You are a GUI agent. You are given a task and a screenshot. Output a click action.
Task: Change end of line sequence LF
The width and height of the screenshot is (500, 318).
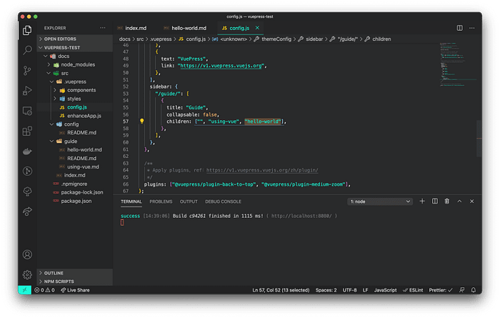click(x=366, y=290)
